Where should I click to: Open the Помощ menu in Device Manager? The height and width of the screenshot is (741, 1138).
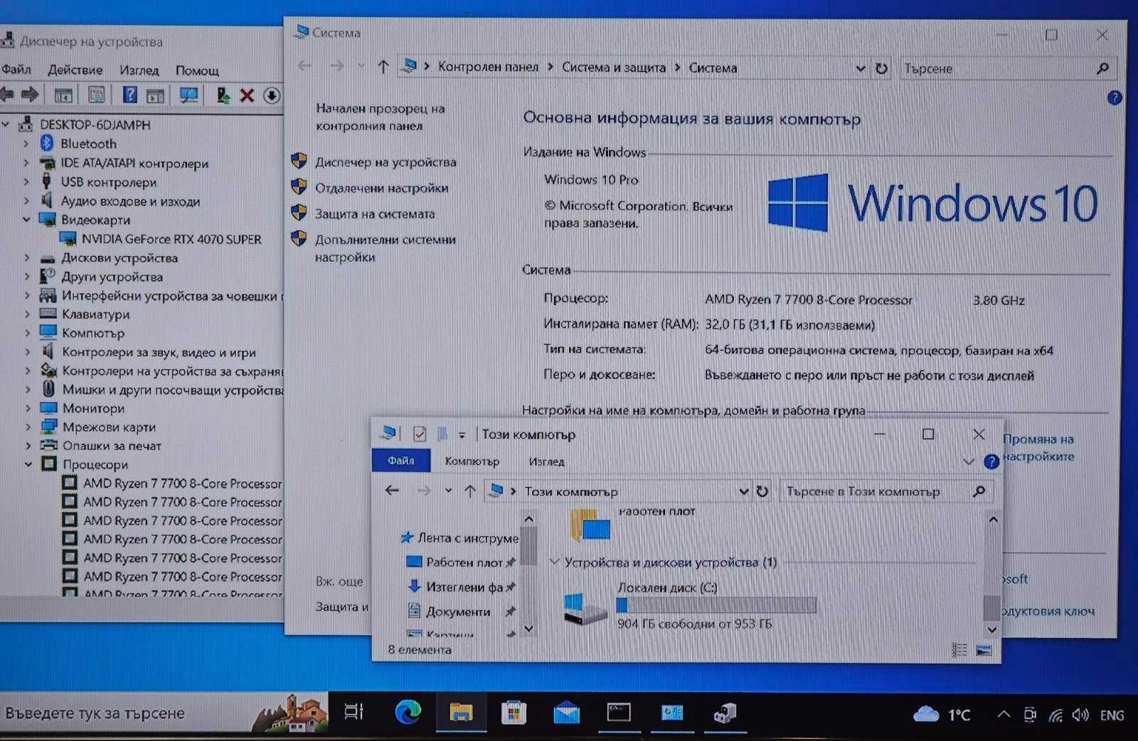(197, 70)
